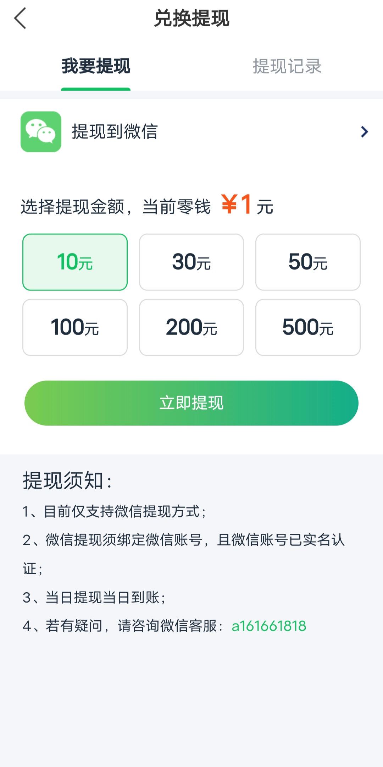Tap rule 2 about binding 微信账号
The width and height of the screenshot is (383, 767).
(x=184, y=554)
